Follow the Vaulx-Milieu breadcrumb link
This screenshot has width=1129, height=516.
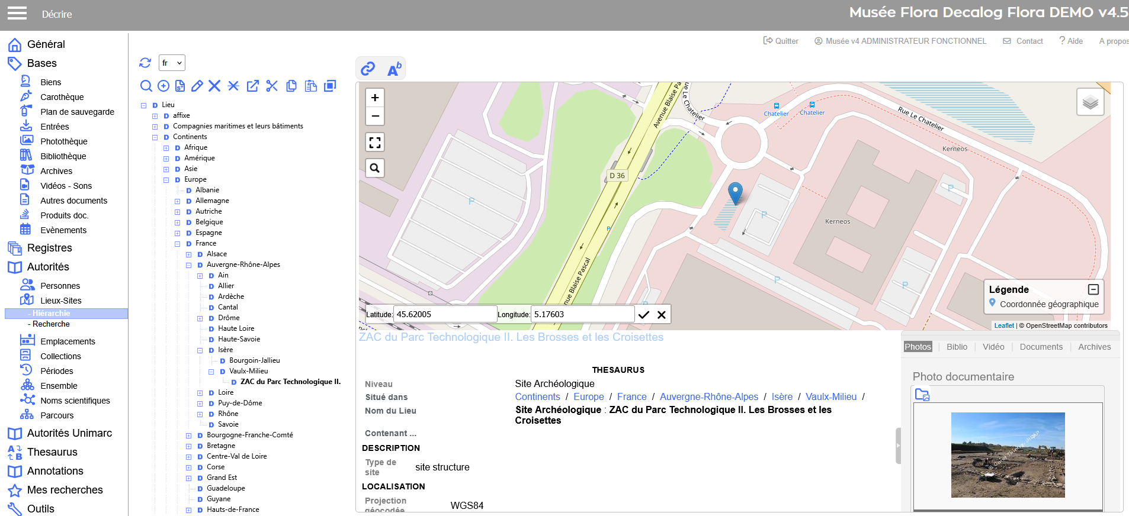830,397
